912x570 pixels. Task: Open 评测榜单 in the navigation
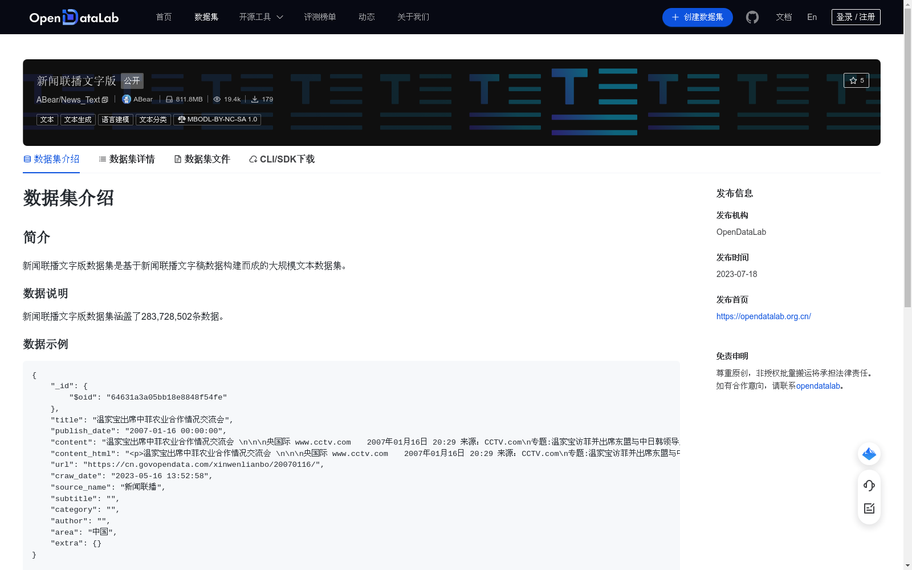point(320,17)
